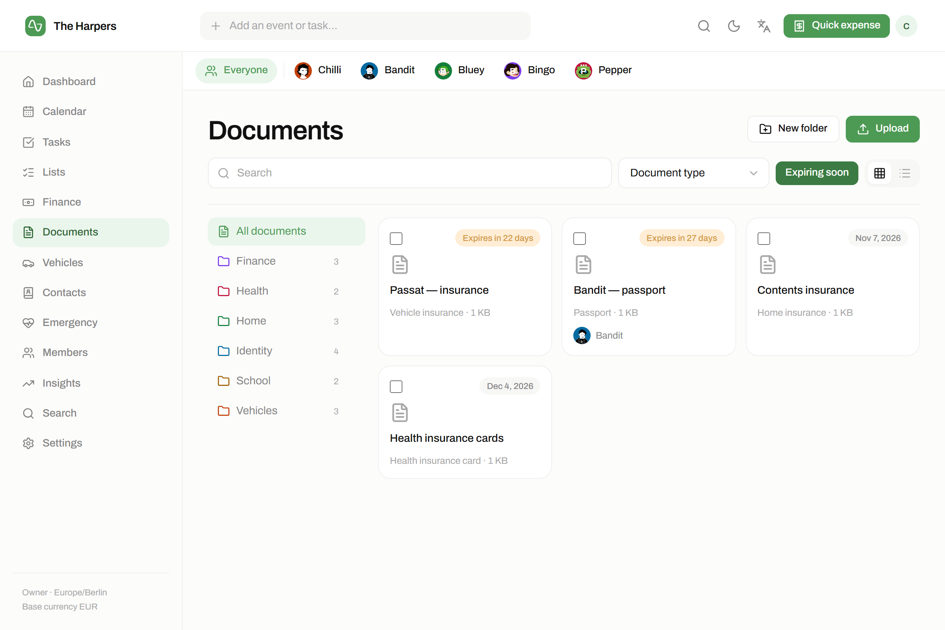Open the Finance documents folder

tap(286, 261)
